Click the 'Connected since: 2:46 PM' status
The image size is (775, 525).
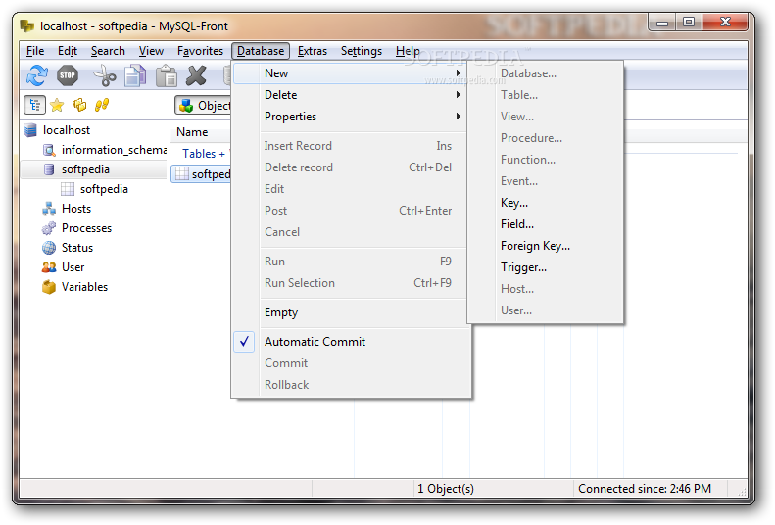[x=645, y=489]
